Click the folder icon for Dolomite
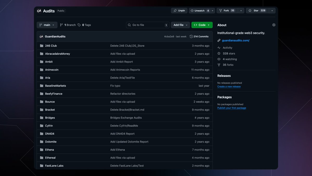The width and height of the screenshot is (312, 176). tap(42, 142)
